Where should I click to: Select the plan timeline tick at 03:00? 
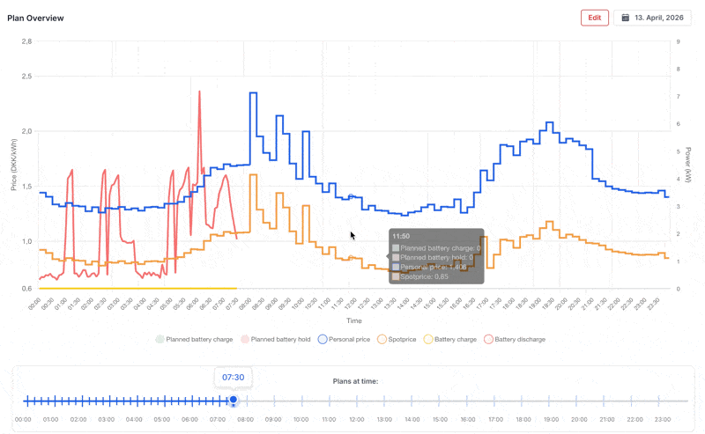click(x=109, y=401)
